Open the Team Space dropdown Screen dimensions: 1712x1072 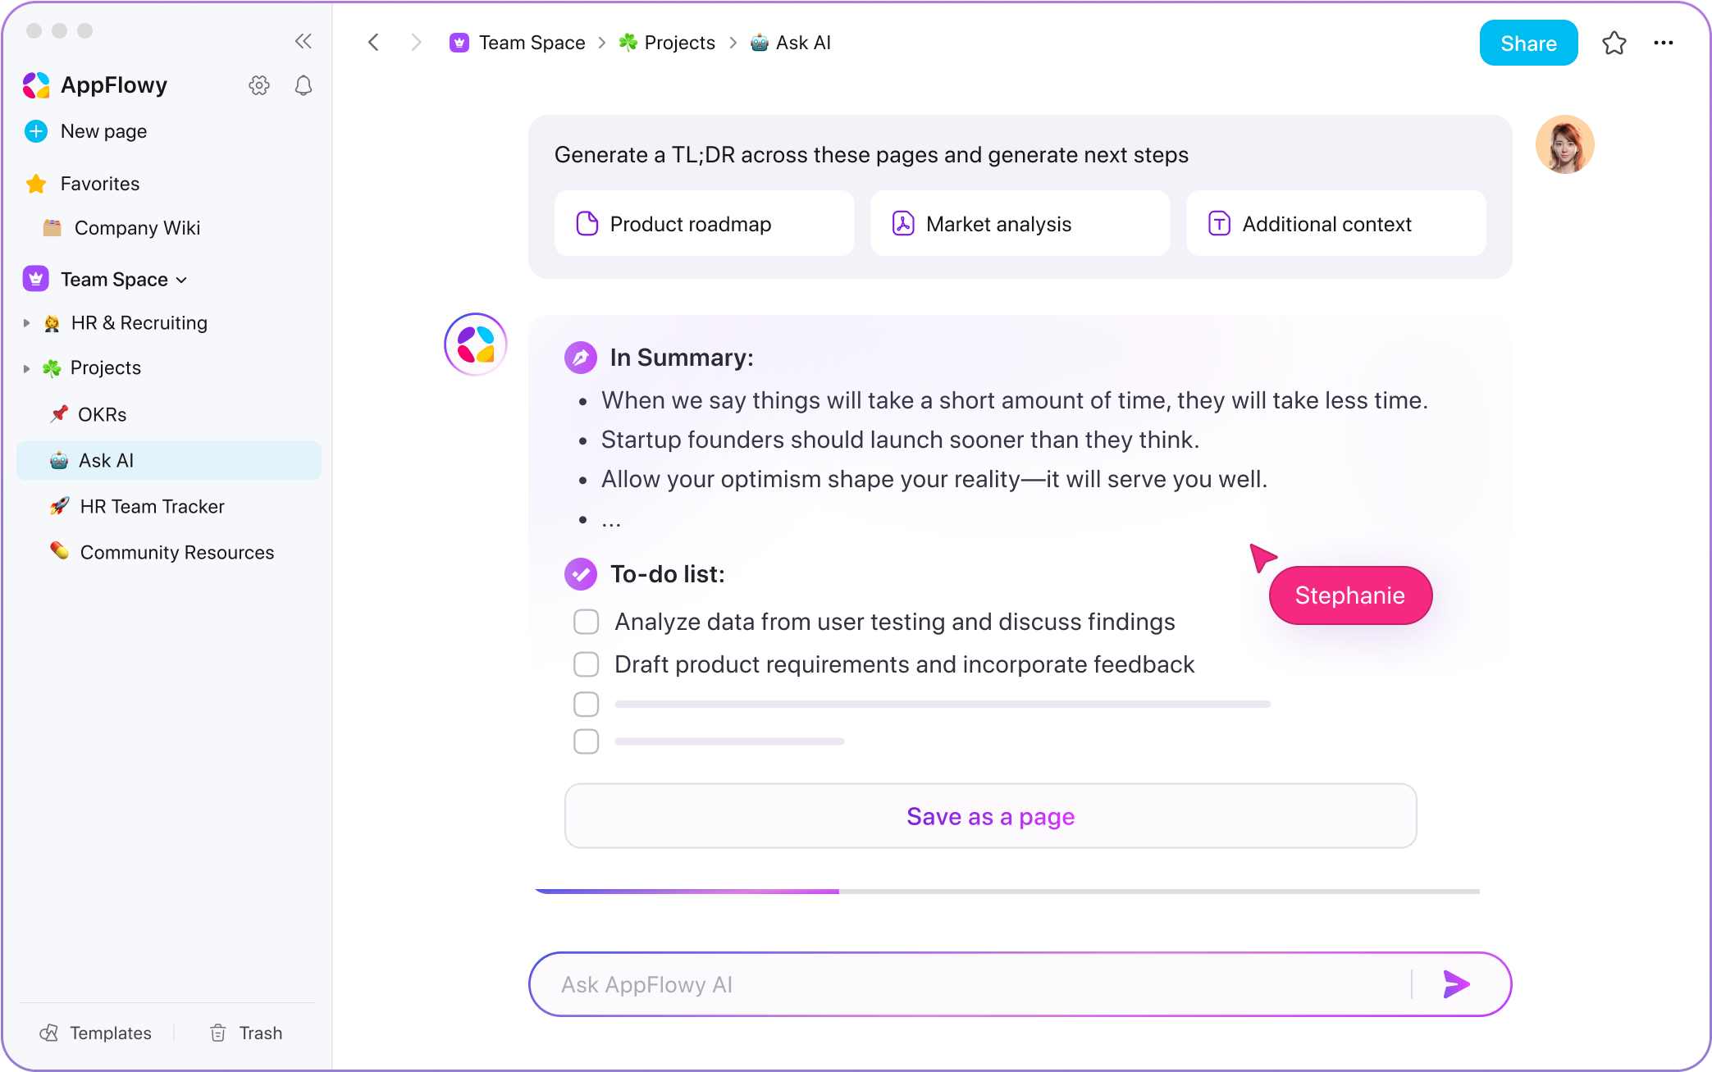(181, 280)
